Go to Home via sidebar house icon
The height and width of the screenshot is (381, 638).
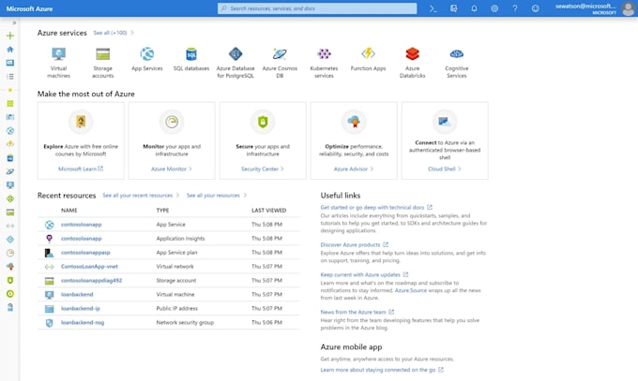tap(10, 50)
